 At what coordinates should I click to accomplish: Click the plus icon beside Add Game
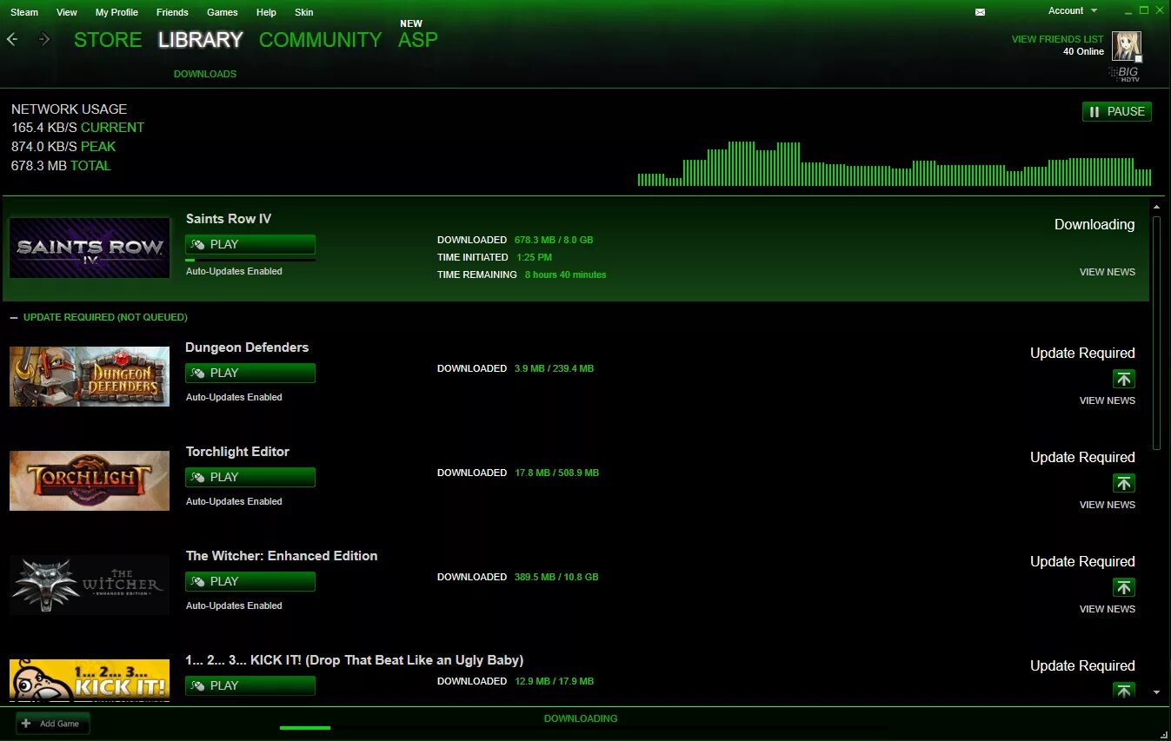point(26,723)
